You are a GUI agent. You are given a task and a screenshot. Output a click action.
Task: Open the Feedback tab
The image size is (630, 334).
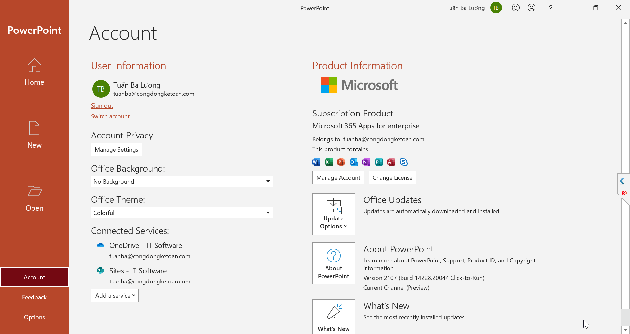coord(34,297)
